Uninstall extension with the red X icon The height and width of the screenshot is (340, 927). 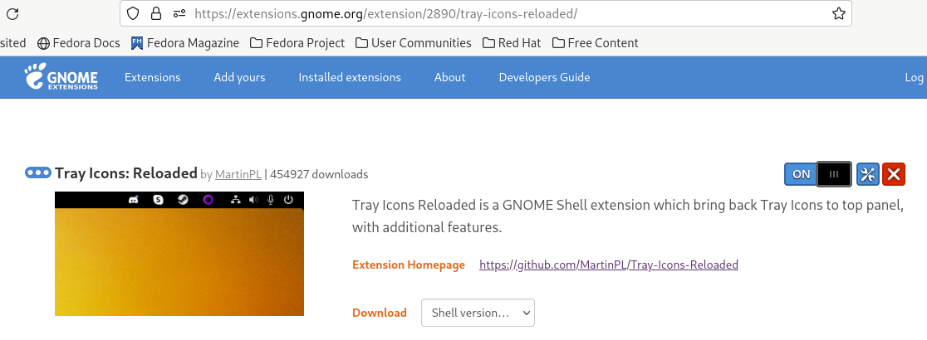coord(894,174)
